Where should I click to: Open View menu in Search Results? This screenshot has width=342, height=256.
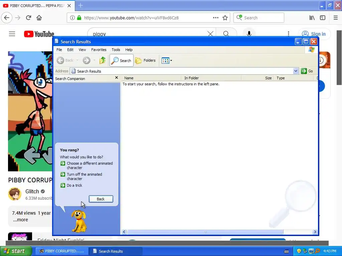pos(82,50)
